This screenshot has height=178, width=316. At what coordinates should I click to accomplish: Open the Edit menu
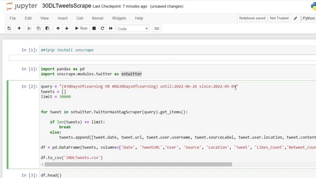click(28, 18)
